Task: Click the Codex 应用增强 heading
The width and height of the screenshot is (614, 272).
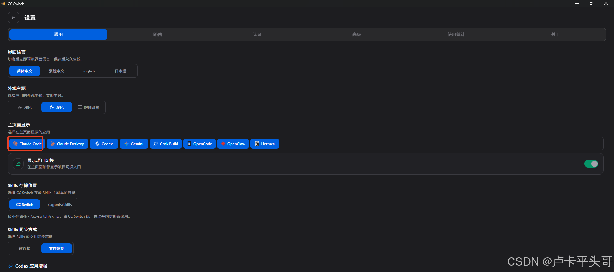Action: coord(31,266)
